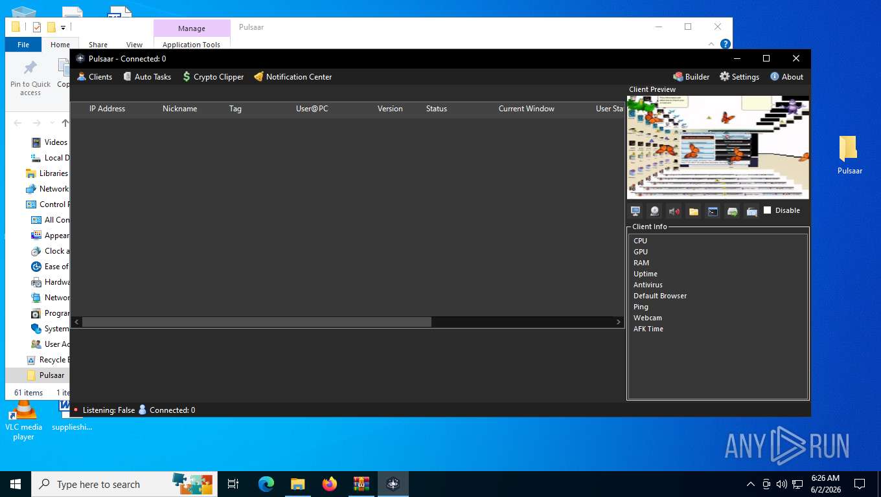Click left arrow of client list scrollbar
This screenshot has height=497, width=881.
[76, 322]
